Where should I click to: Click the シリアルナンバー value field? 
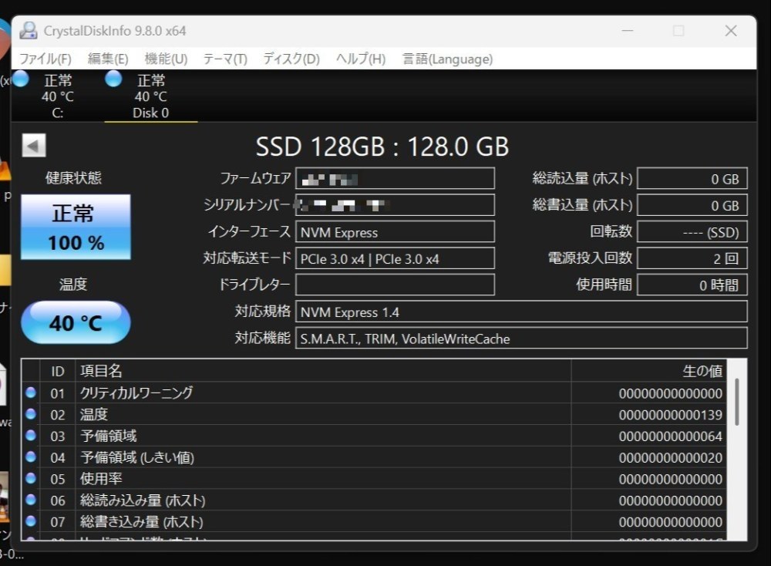pyautogui.click(x=395, y=205)
